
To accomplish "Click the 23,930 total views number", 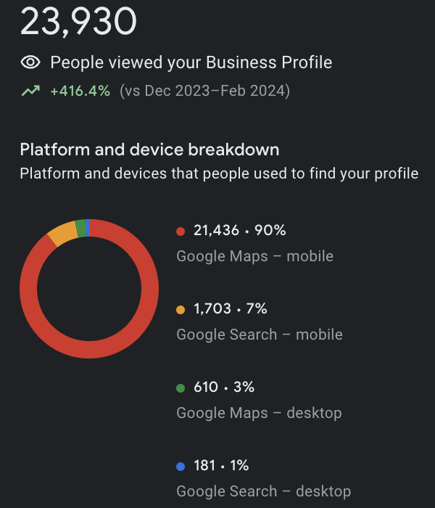I will pos(78,22).
